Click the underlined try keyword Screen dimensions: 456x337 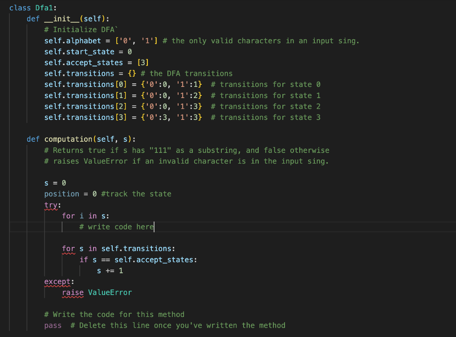[x=50, y=205]
